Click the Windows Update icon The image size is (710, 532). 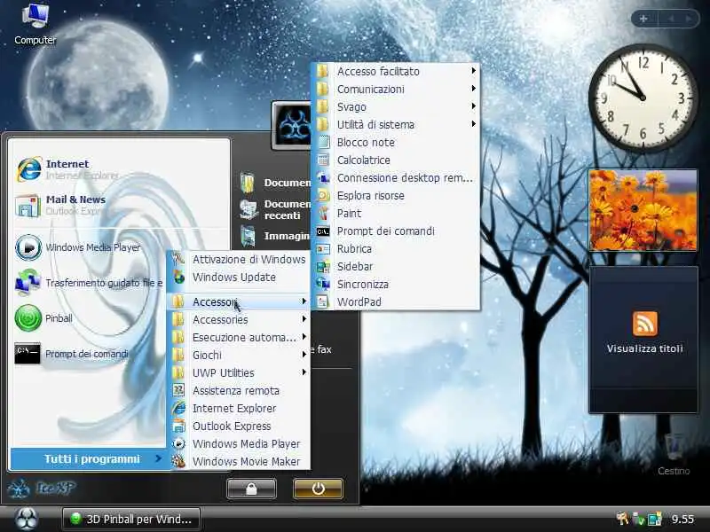point(178,277)
